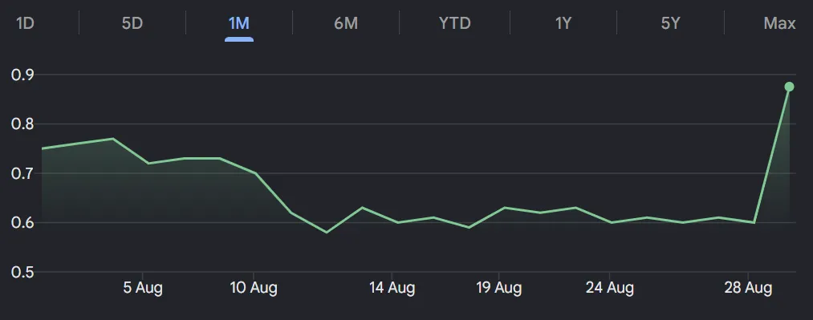Click the 19 Aug date label
The image size is (813, 320).
click(x=498, y=288)
